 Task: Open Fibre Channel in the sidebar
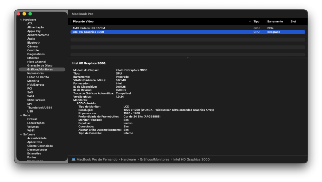click(36, 62)
